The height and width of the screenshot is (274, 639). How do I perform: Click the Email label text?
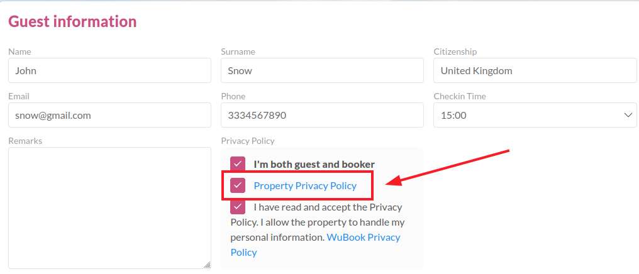pyautogui.click(x=19, y=96)
